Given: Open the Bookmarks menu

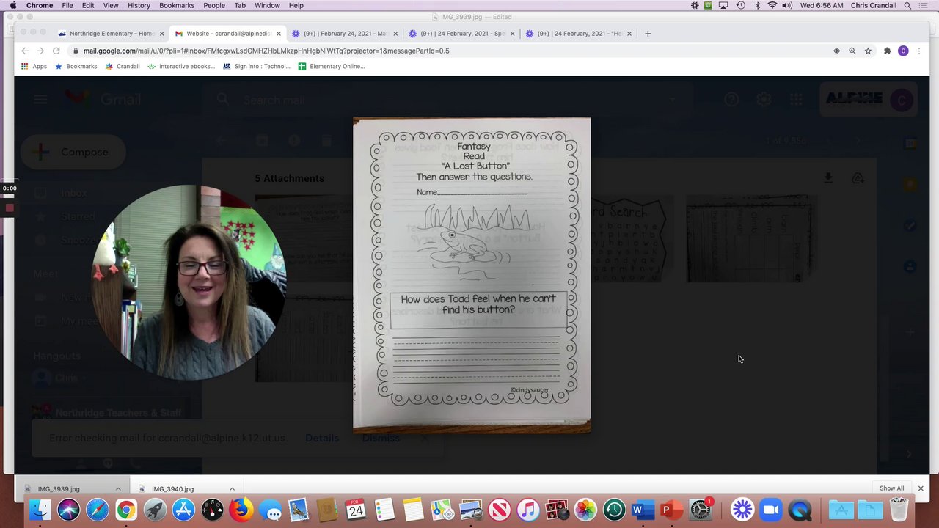Looking at the screenshot, I should click(x=177, y=5).
